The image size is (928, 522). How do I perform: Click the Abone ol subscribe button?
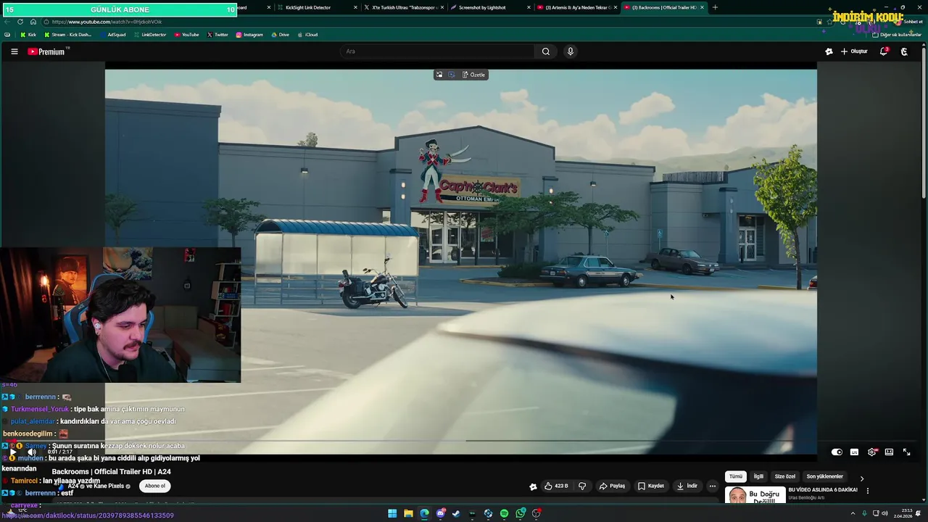(155, 486)
